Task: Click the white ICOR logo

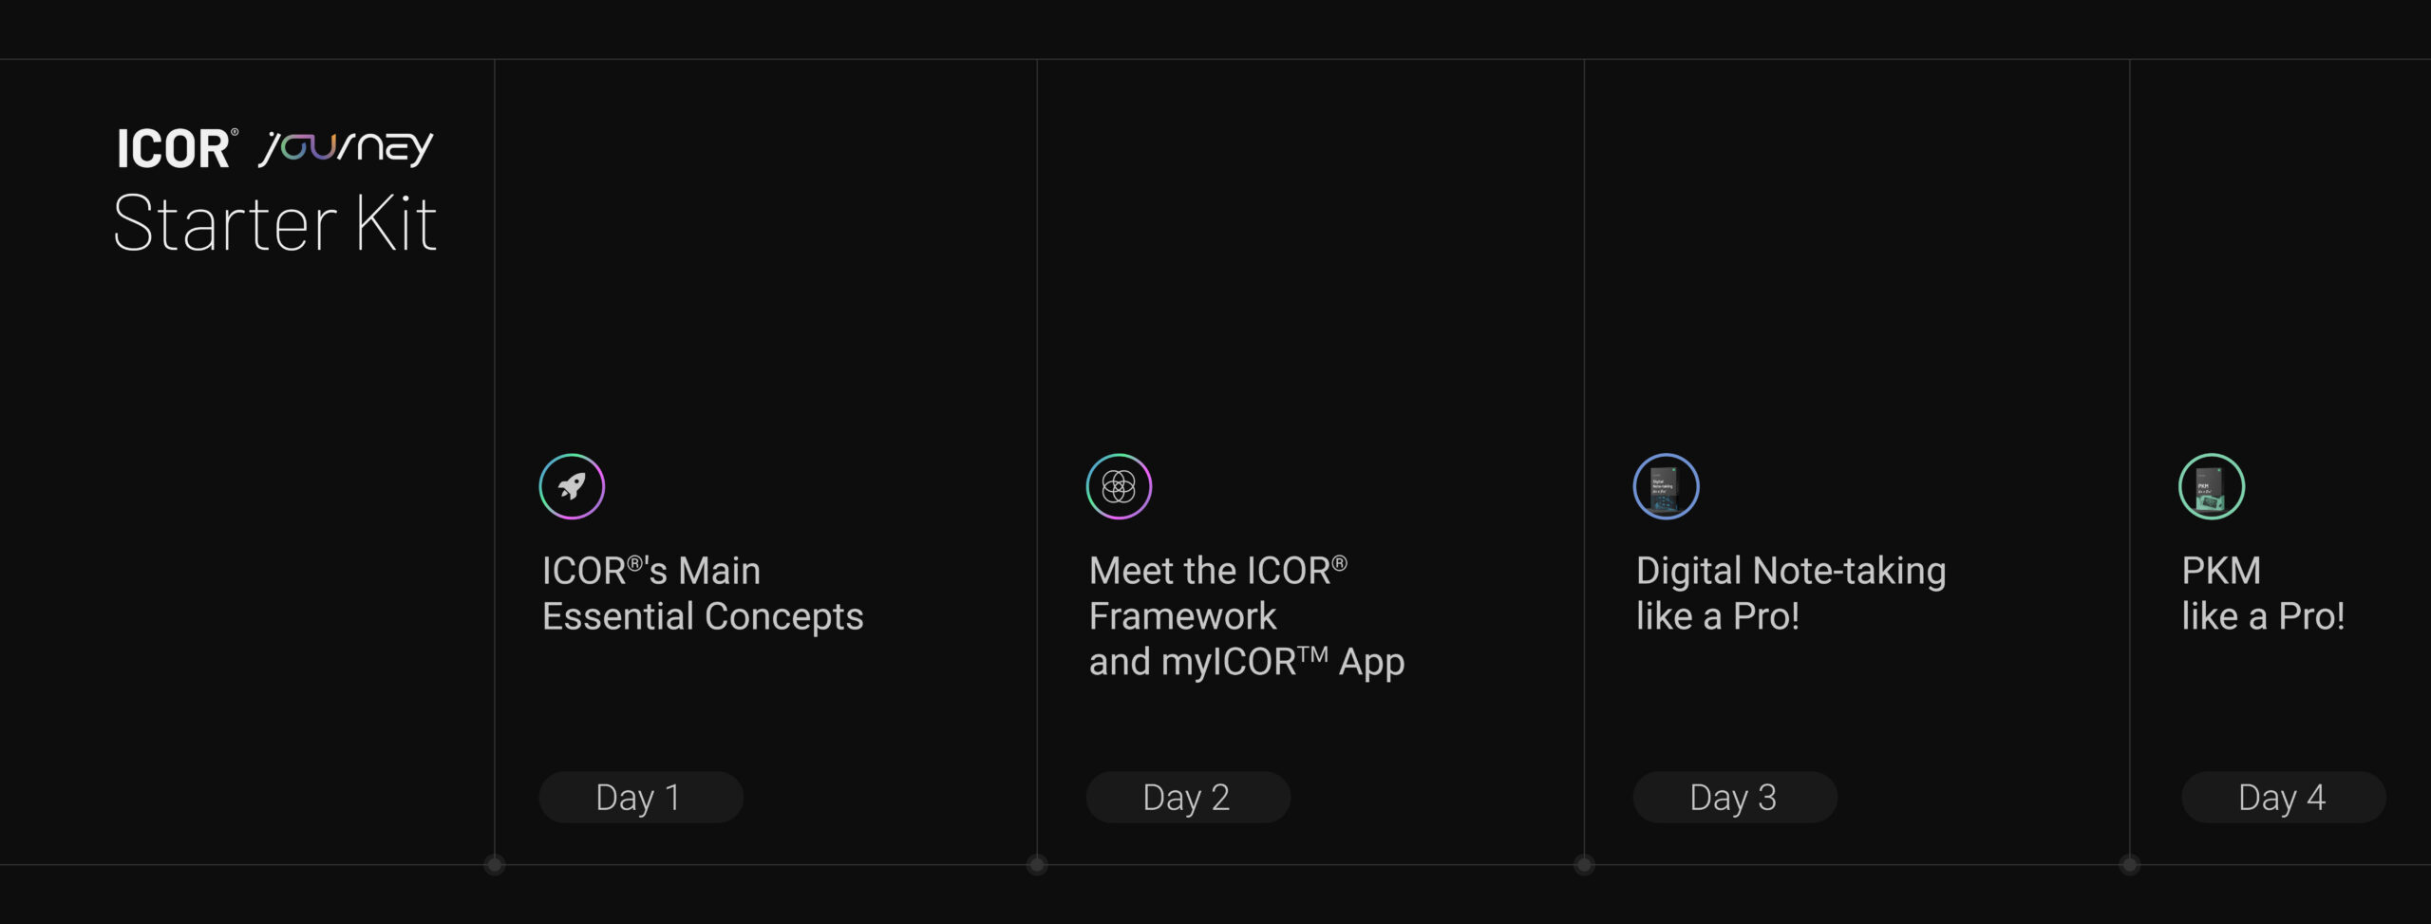Action: coord(173,149)
